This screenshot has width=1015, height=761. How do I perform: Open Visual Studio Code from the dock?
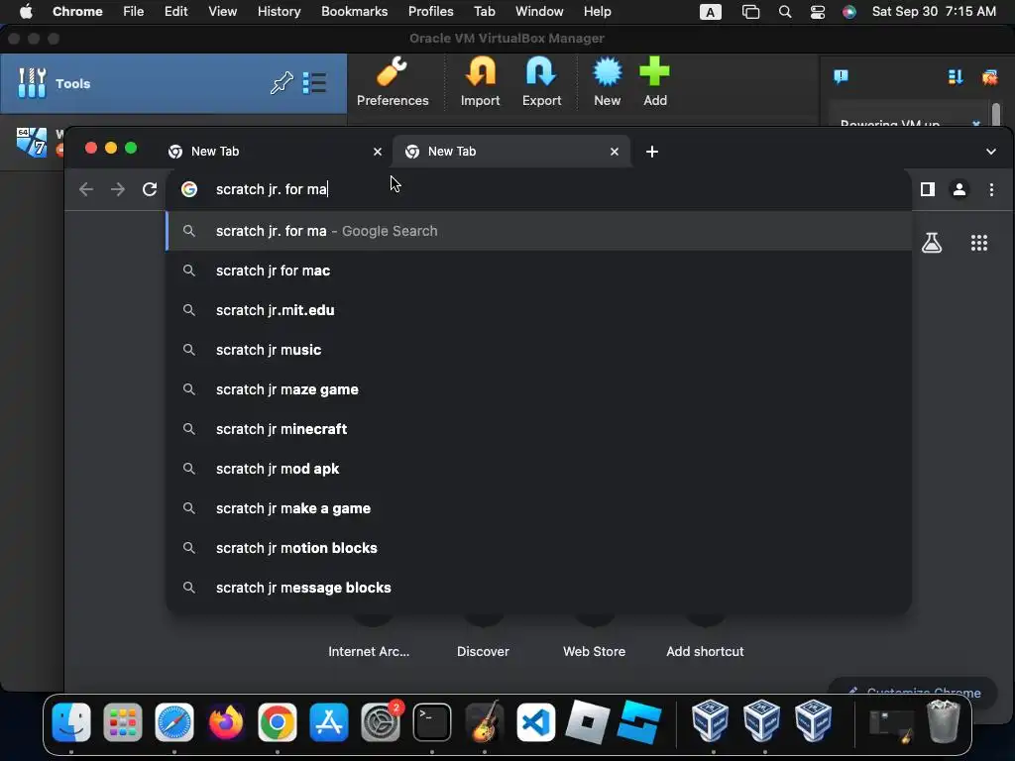(x=535, y=721)
